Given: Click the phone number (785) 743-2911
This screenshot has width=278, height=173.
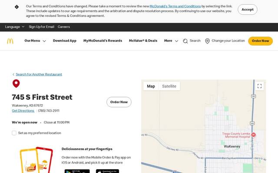Looking at the screenshot, I should coord(49,111).
